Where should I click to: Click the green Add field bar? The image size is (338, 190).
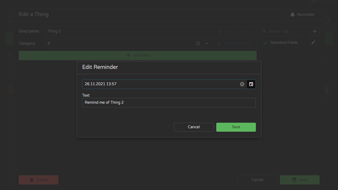tap(138, 55)
